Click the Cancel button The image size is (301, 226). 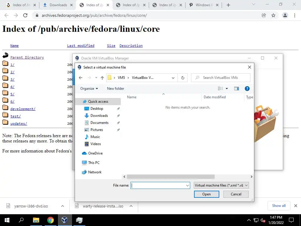(236, 194)
